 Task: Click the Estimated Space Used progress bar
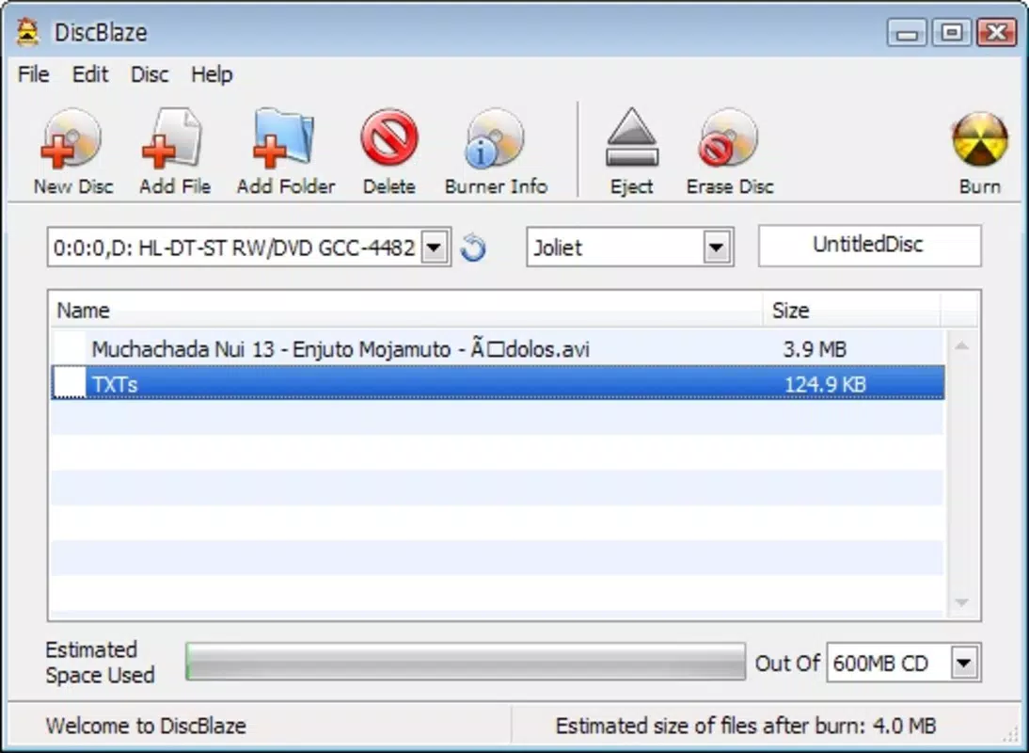[466, 662]
